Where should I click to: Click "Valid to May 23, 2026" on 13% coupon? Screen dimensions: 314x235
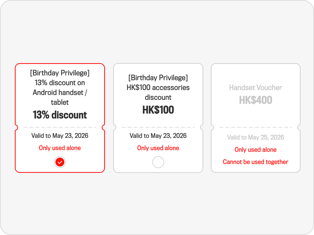click(x=60, y=136)
